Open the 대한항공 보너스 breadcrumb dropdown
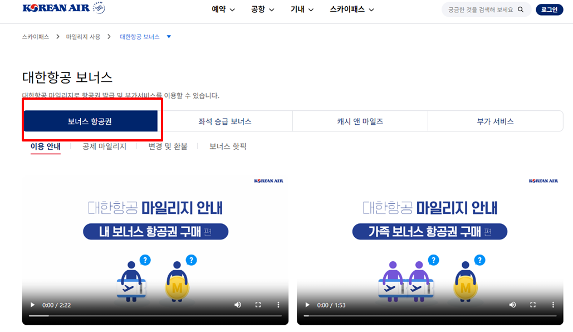Image resolution: width=573 pixels, height=332 pixels. coord(168,36)
